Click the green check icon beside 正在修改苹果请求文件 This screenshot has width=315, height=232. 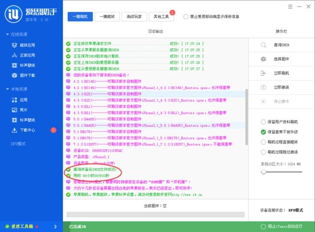pyautogui.click(x=68, y=44)
